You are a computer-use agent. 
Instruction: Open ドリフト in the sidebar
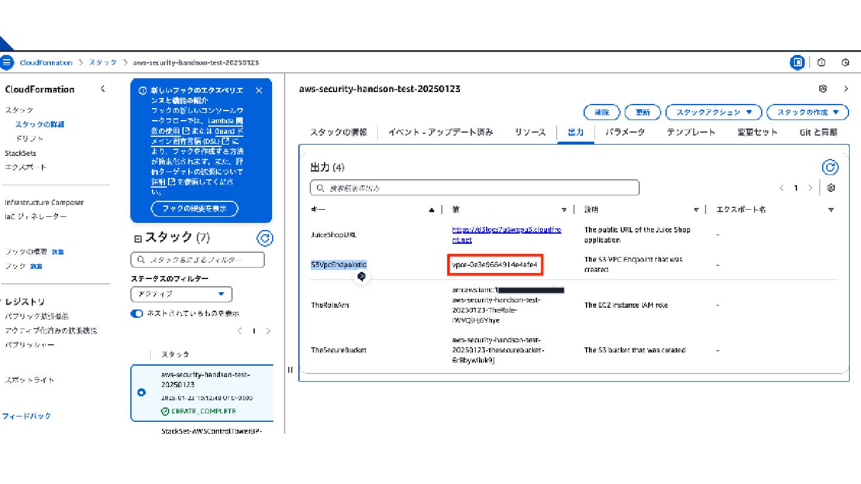pos(29,139)
